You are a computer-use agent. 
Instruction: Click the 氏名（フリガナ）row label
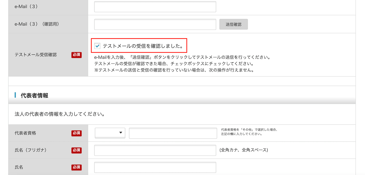pyautogui.click(x=30, y=150)
